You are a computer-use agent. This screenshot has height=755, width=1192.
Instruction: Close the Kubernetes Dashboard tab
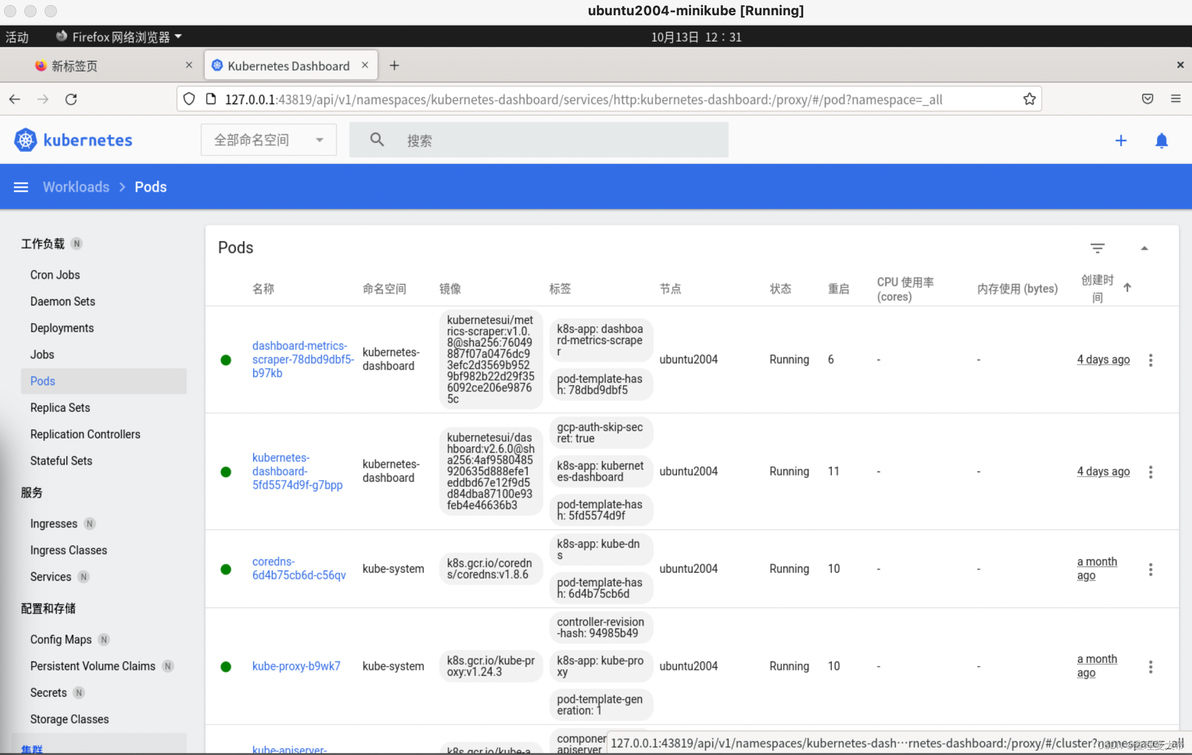tap(365, 65)
